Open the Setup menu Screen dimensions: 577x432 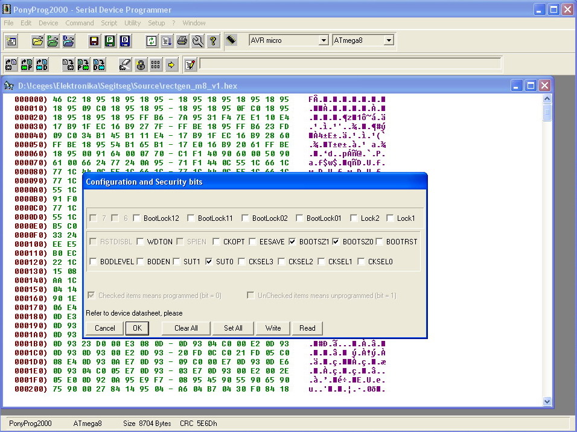tap(156, 23)
